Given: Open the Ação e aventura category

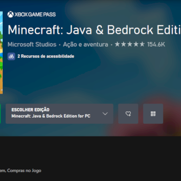Looking at the screenshot, I should click(x=86, y=44).
